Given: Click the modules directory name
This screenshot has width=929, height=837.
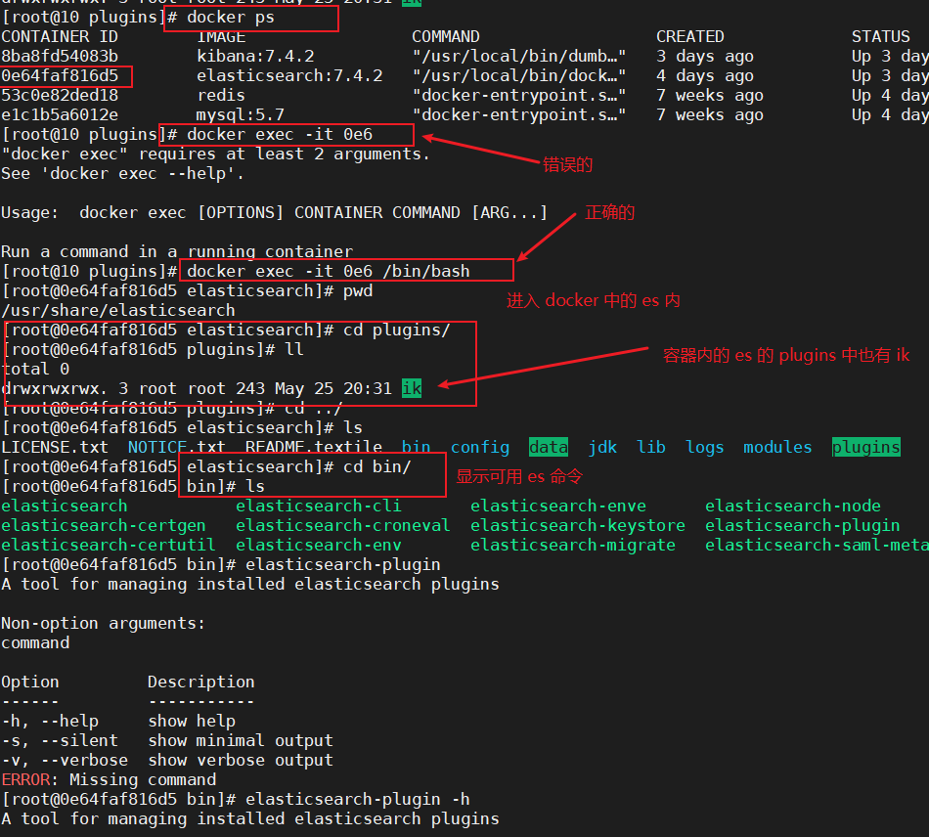Looking at the screenshot, I should point(778,447).
